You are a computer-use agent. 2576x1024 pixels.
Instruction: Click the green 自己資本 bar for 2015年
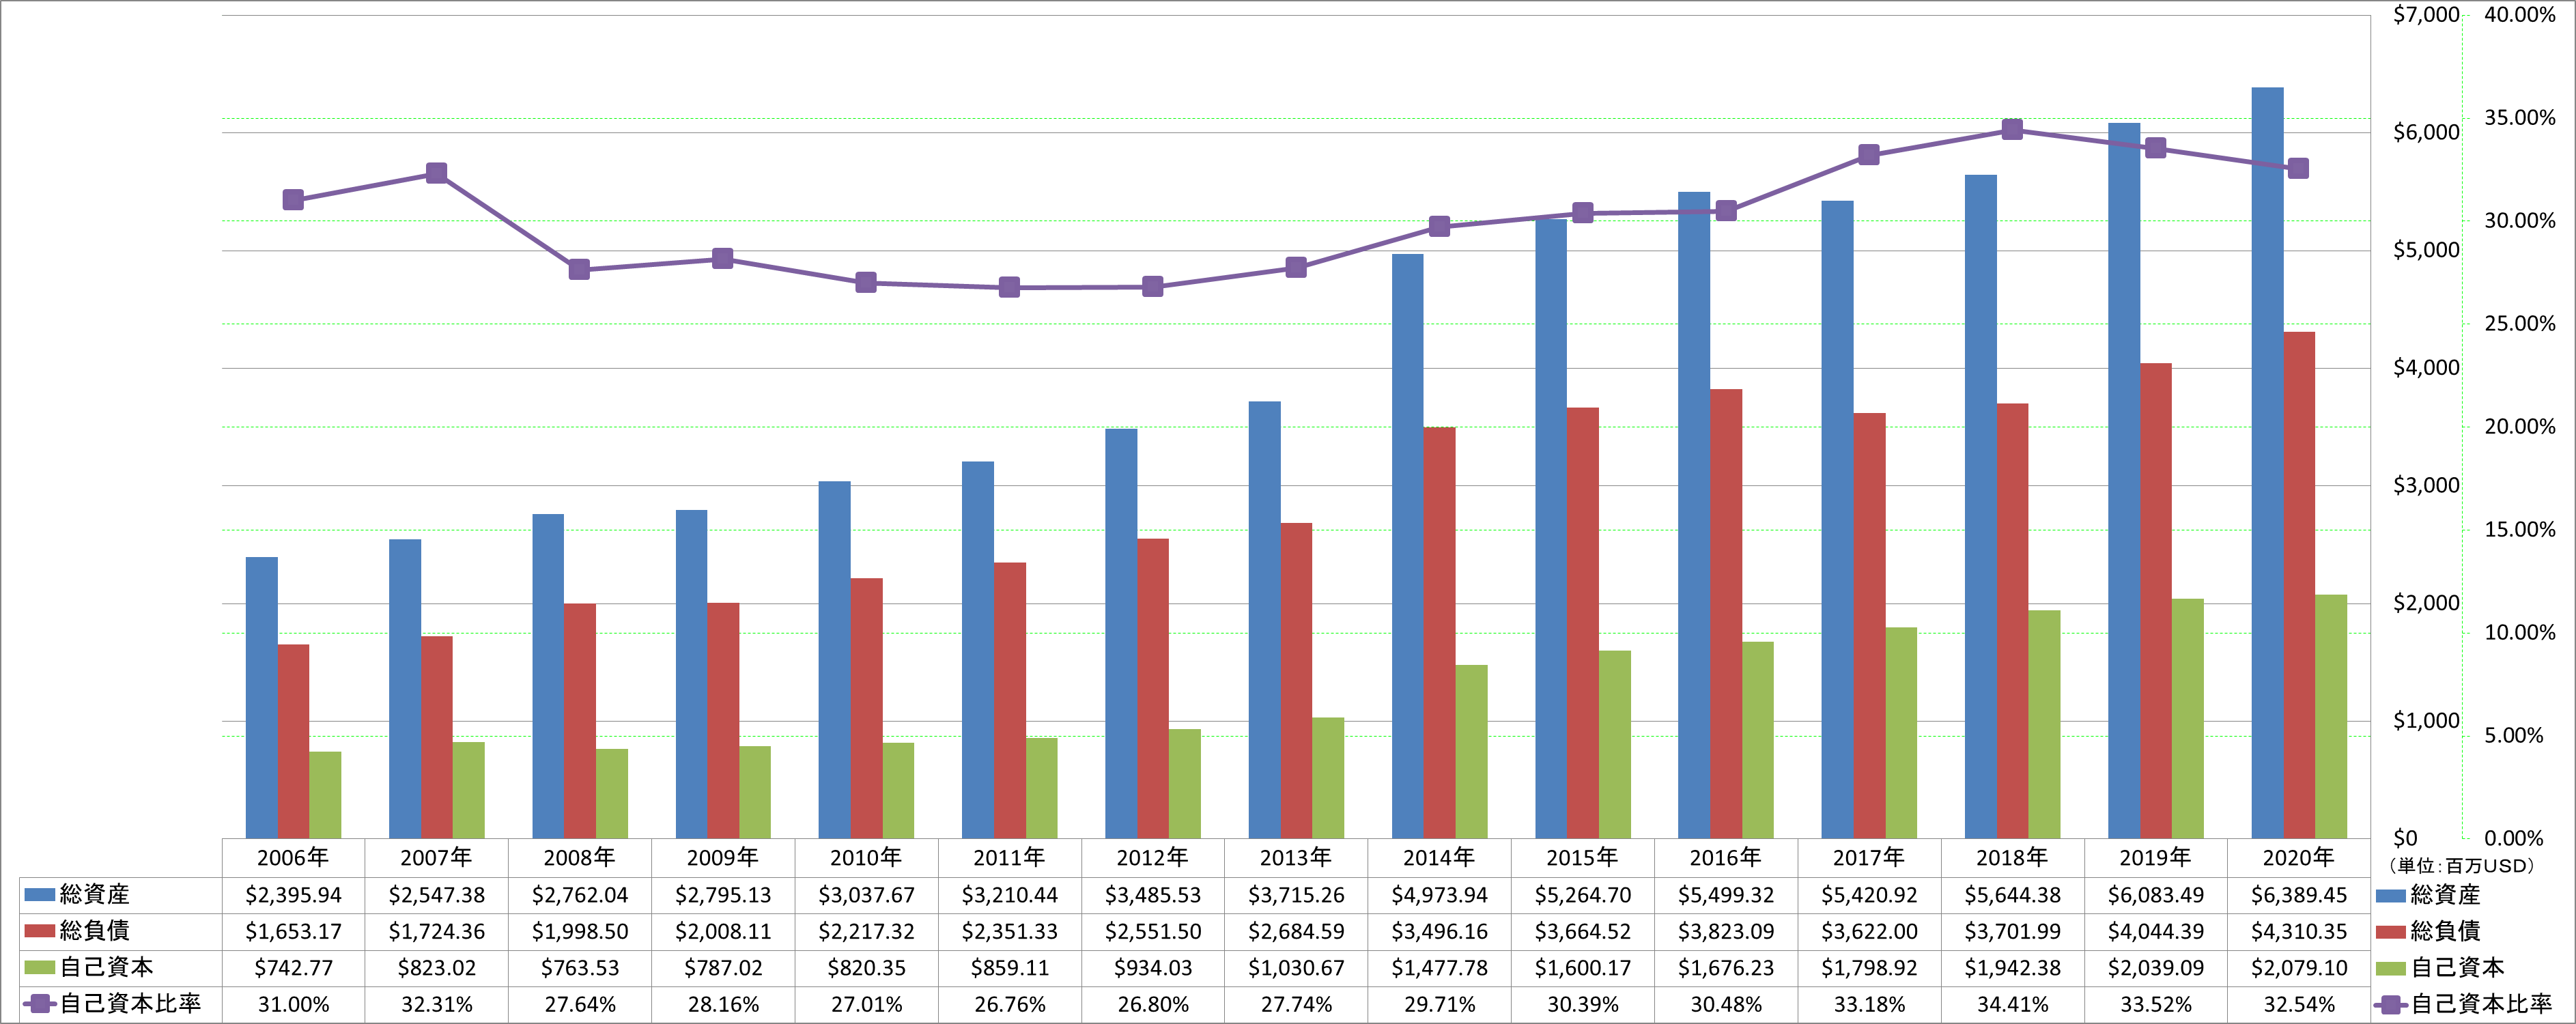pyautogui.click(x=1615, y=745)
